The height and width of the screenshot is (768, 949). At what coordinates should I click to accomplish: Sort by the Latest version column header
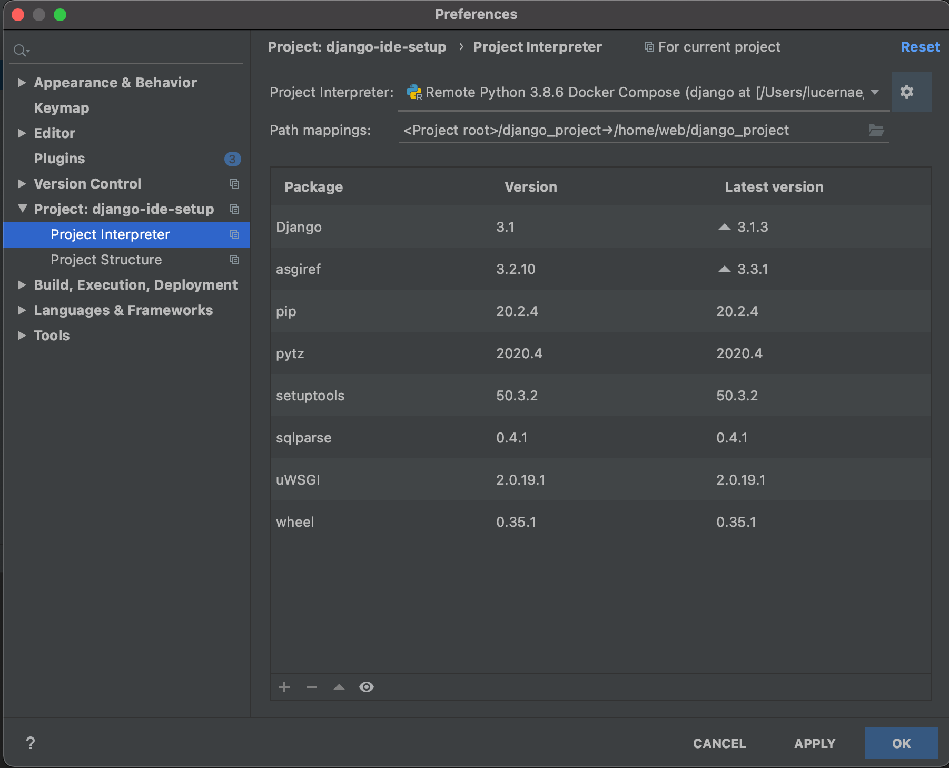tap(774, 187)
